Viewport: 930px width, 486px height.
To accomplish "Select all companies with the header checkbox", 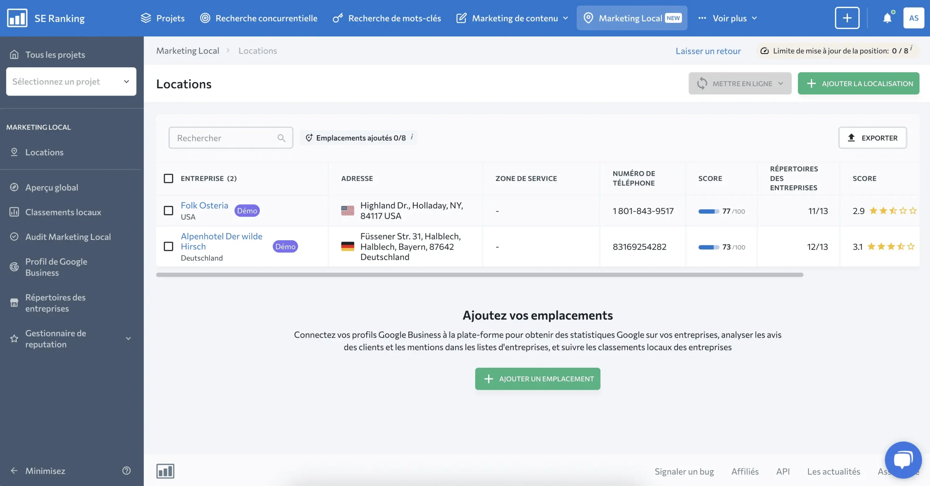I will pyautogui.click(x=168, y=178).
